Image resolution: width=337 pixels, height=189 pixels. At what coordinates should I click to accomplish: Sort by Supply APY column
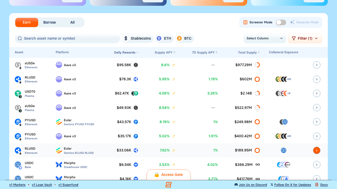click(x=165, y=52)
